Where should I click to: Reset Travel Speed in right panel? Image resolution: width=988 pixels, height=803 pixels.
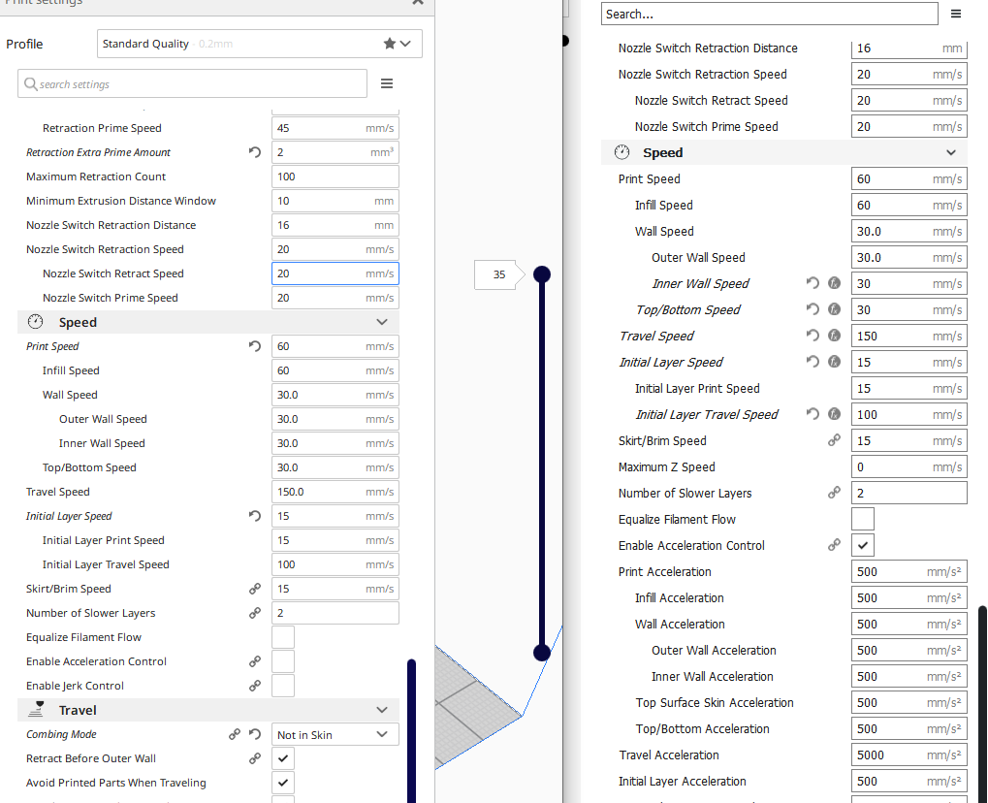(x=813, y=336)
